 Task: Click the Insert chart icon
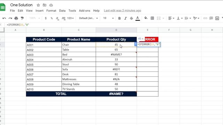[217, 18]
